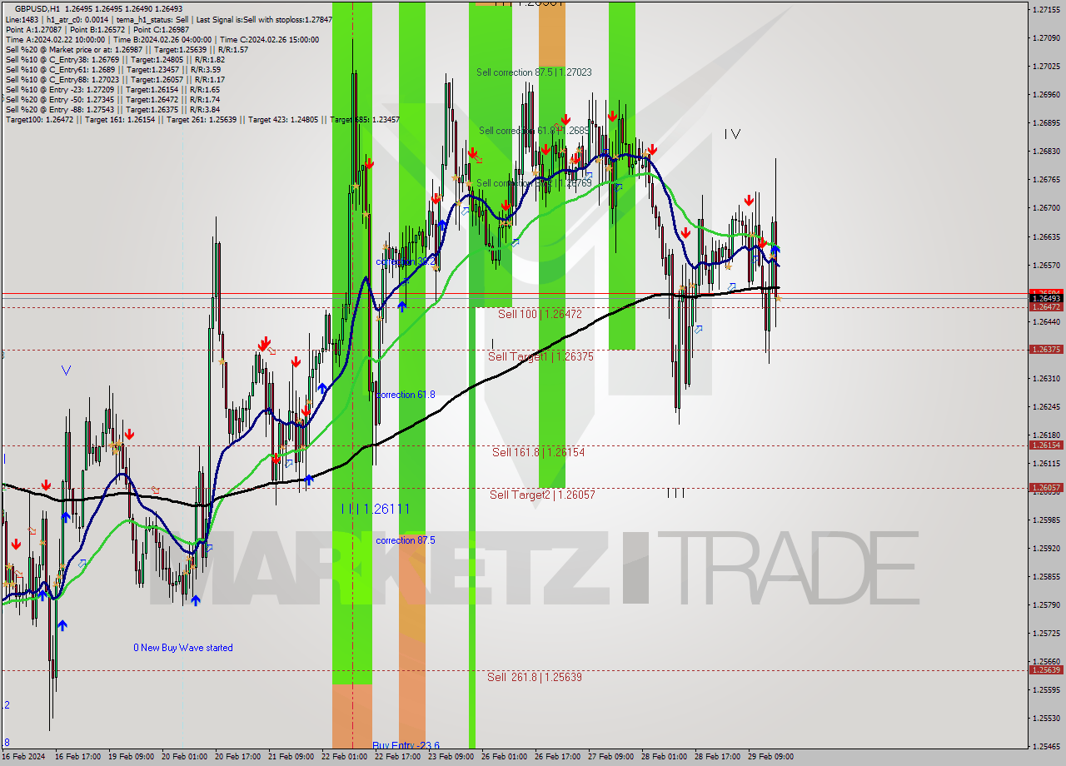Click 'Sell %10 @ C_Entry61: 1.2689' line
This screenshot has height=766, width=1066.
pos(114,69)
